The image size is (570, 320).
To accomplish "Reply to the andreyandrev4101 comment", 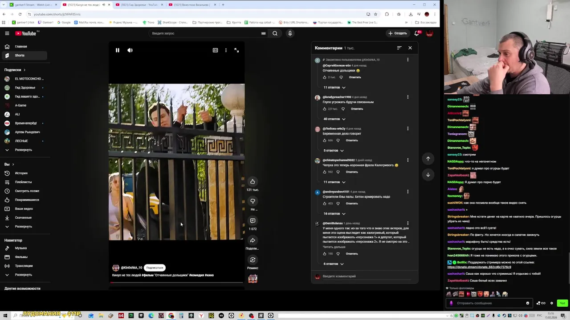I will click(x=352, y=204).
